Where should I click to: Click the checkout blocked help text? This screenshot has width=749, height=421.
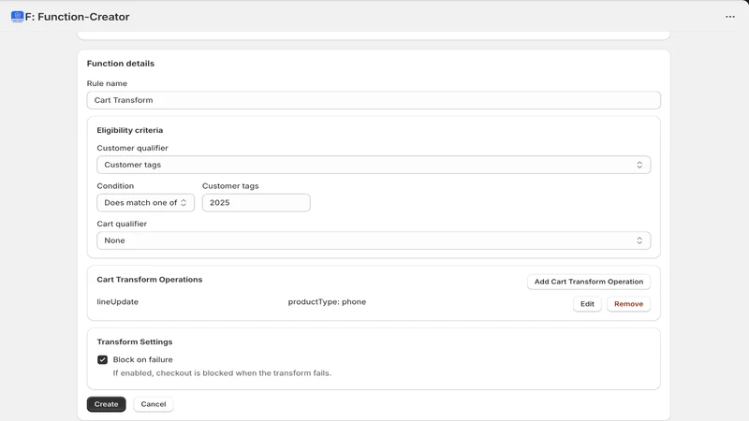click(x=222, y=373)
